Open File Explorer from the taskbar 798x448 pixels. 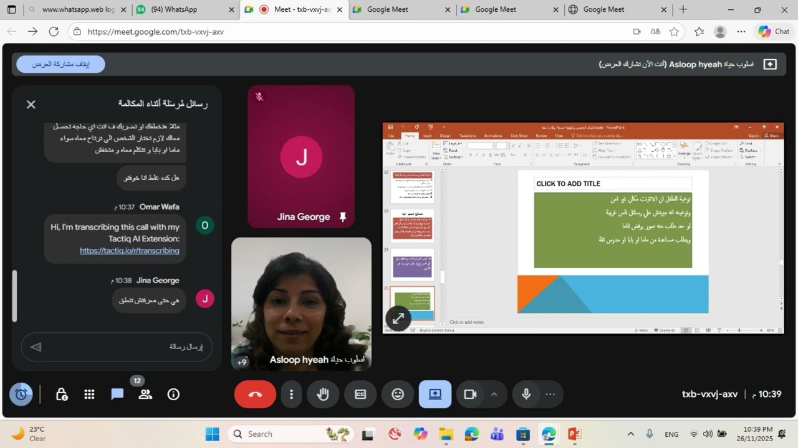[446, 434]
